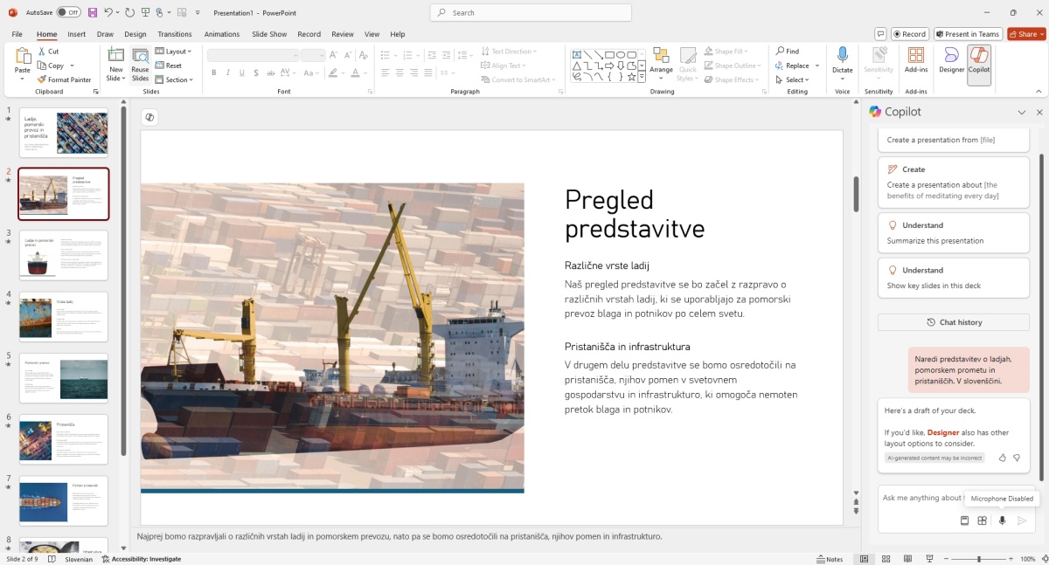Expand the Layout dropdown
Screen dimensions: 1049x565
[x=173, y=52]
